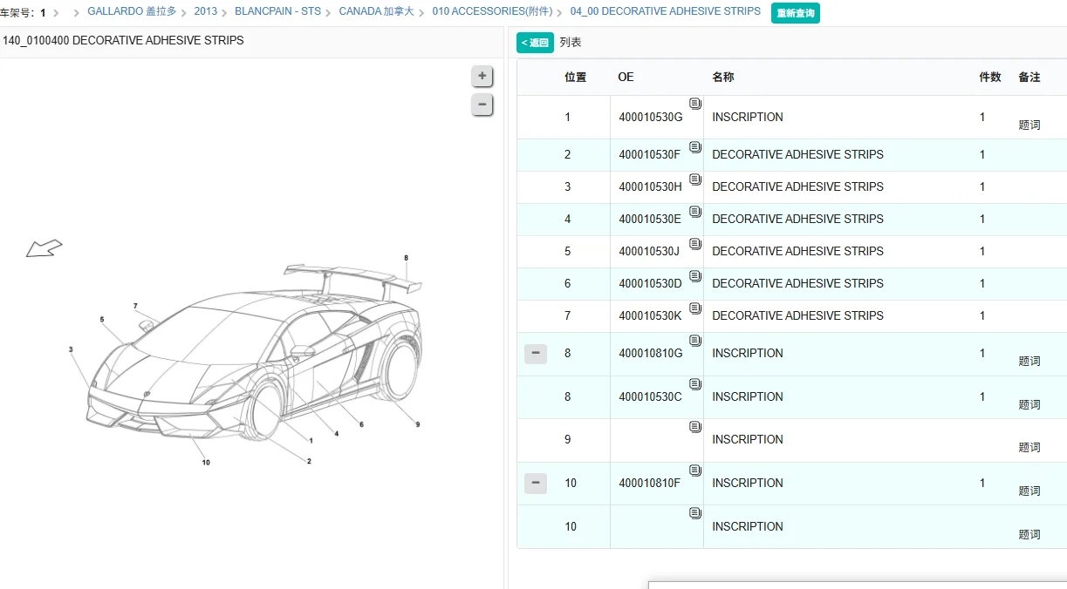Open 04_00 DECORATIVE ADHESIVE STRIPS breadcrumb

click(665, 11)
